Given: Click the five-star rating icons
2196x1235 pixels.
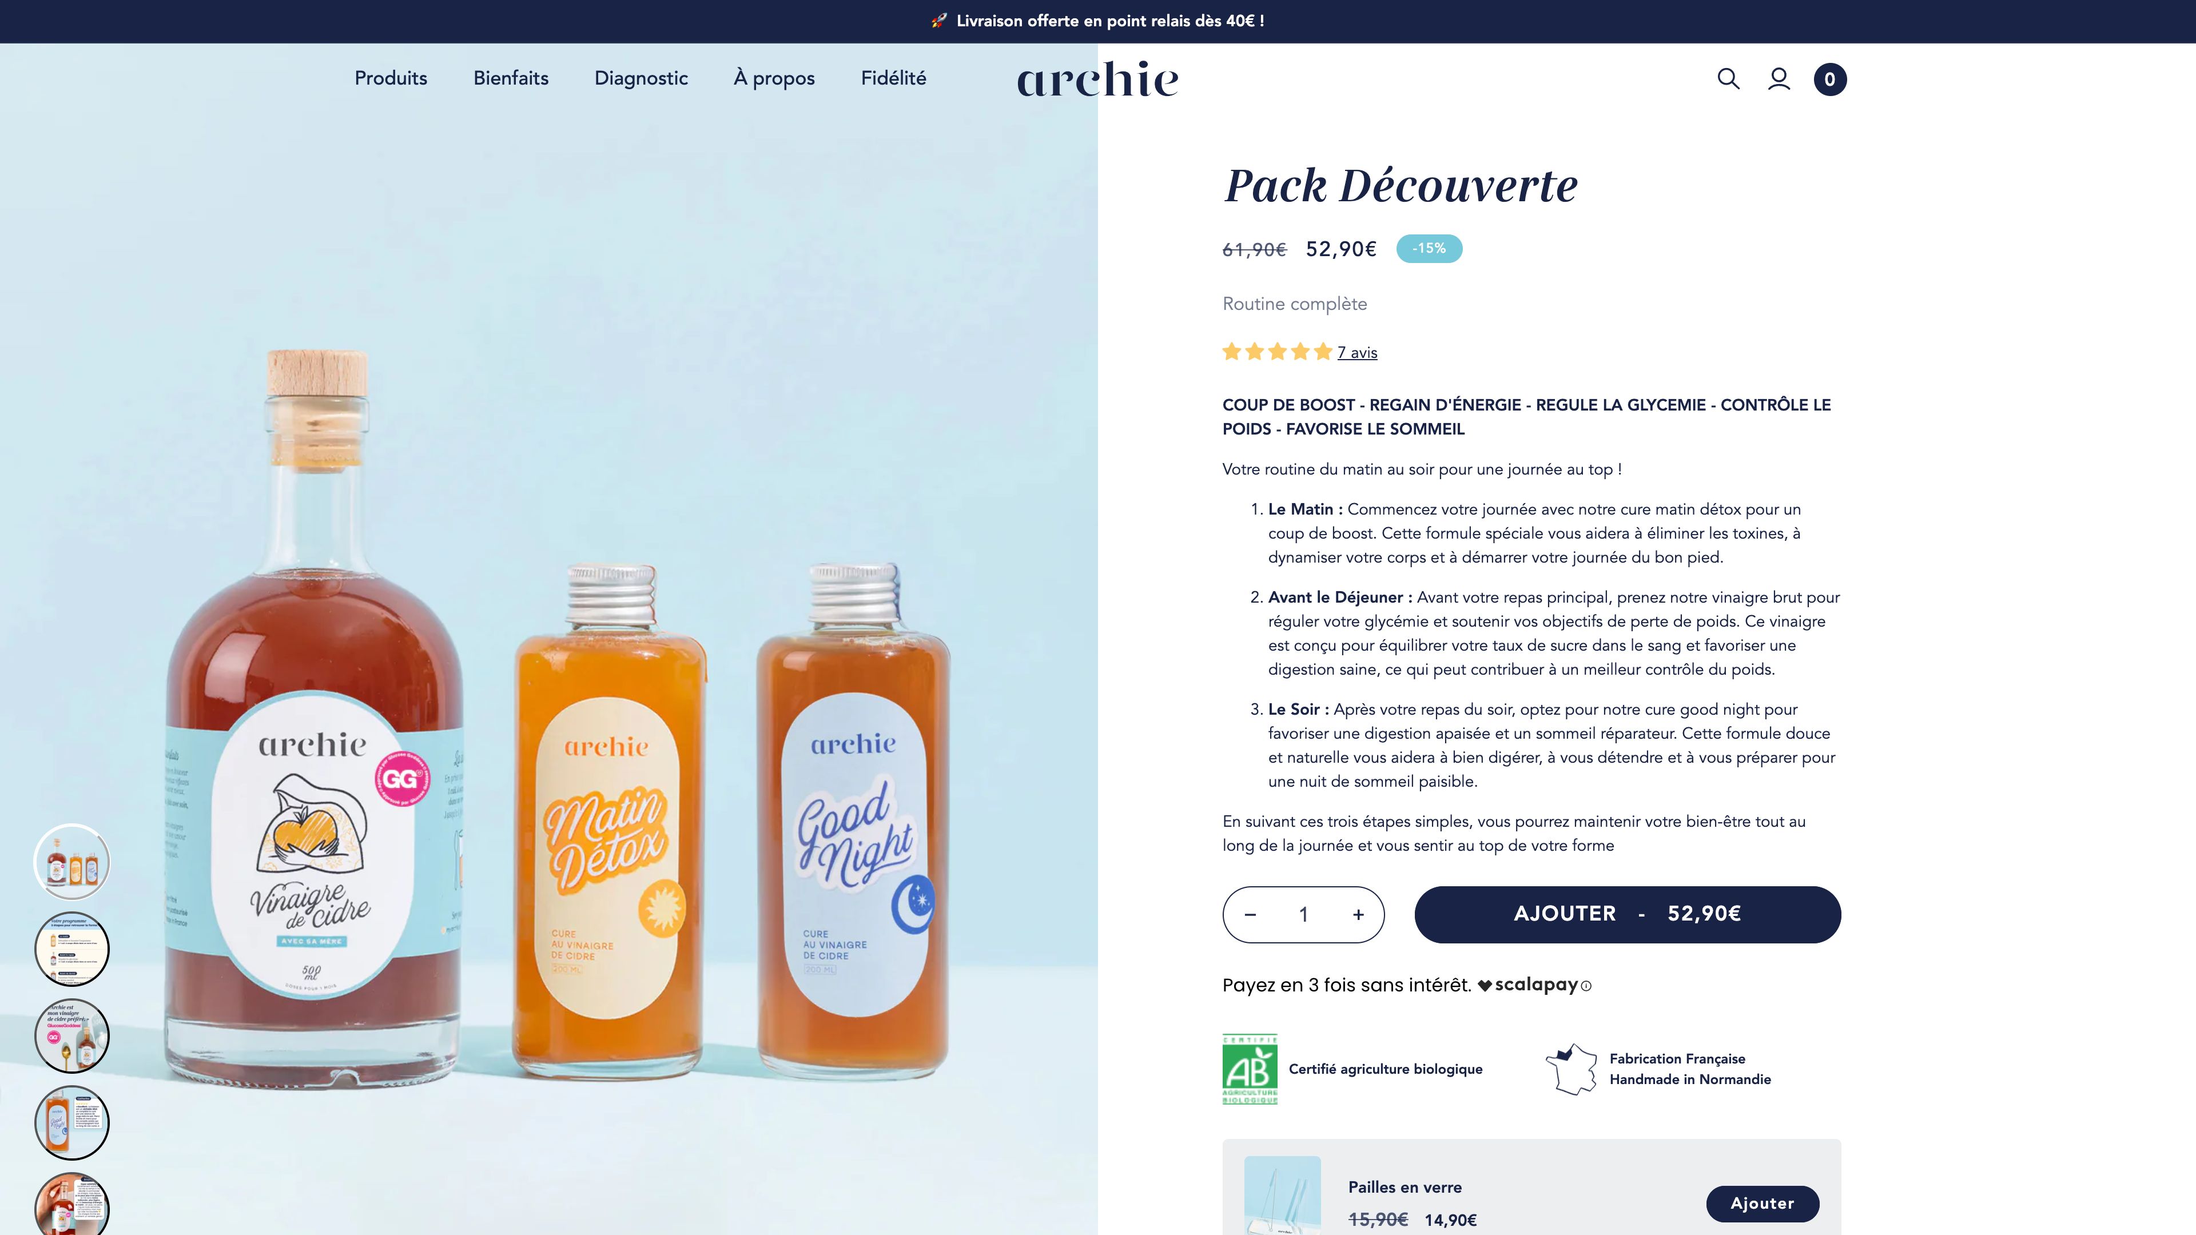Looking at the screenshot, I should (x=1276, y=352).
